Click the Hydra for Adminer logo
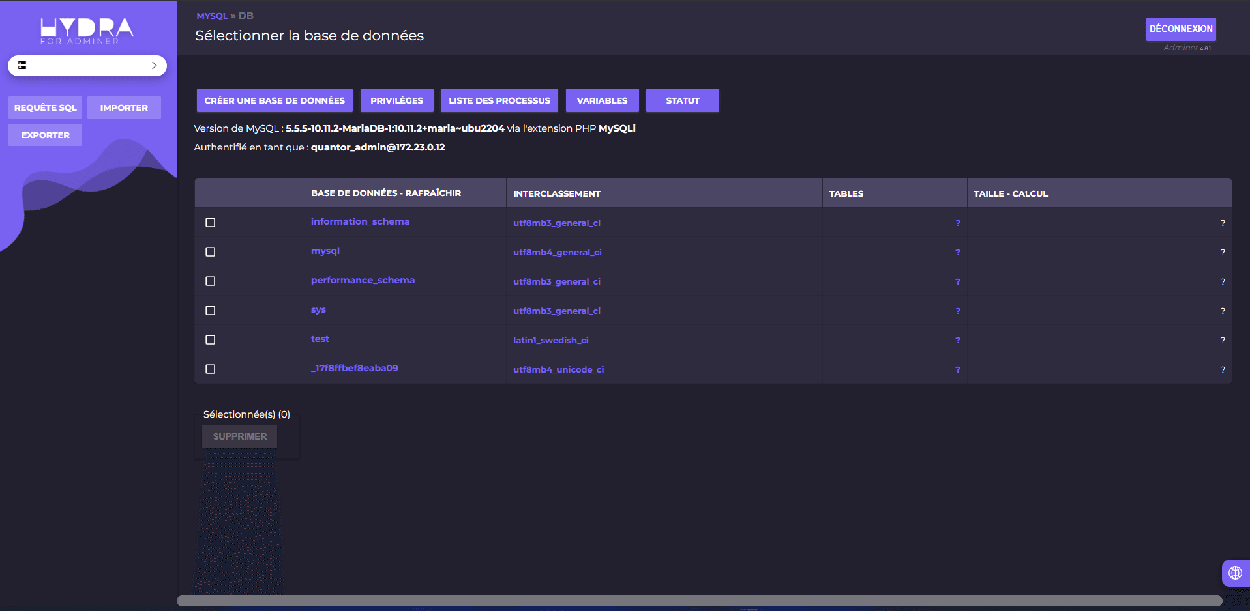Screen dimensions: 1250x611 87,31
